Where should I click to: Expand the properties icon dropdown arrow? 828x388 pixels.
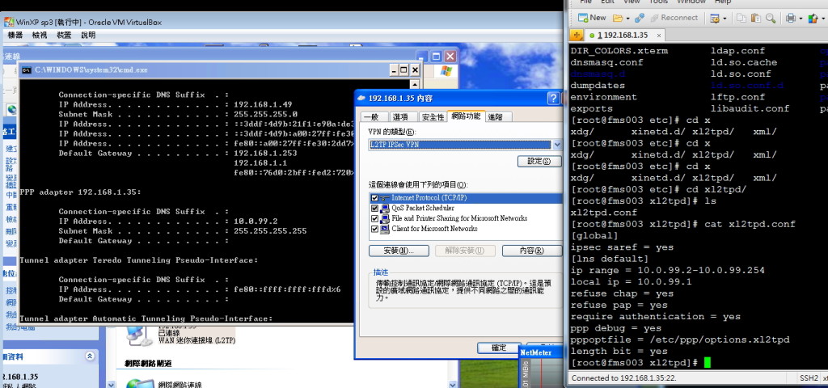click(x=725, y=19)
